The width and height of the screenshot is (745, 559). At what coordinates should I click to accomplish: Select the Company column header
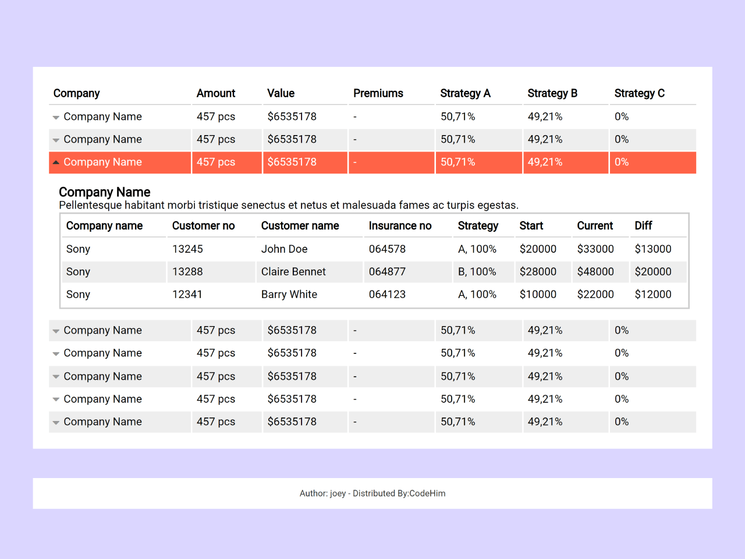[76, 93]
